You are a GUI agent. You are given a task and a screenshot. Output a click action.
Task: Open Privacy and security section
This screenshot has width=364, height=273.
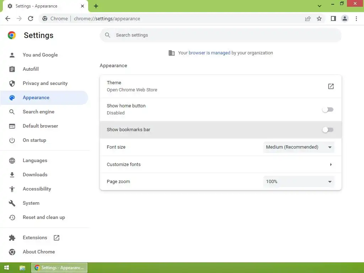coord(45,83)
